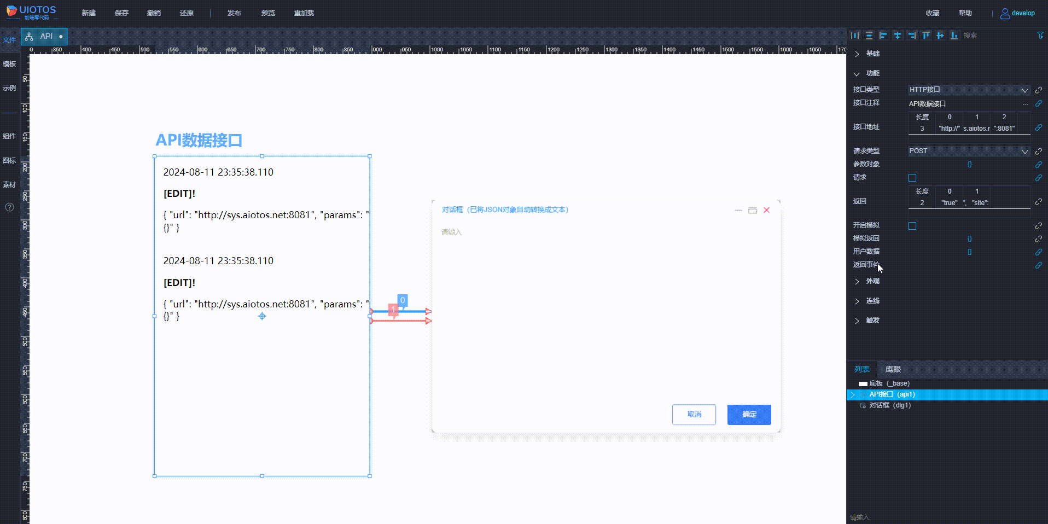
Task: Click the 参数对象 {} value editor
Action: click(x=969, y=165)
